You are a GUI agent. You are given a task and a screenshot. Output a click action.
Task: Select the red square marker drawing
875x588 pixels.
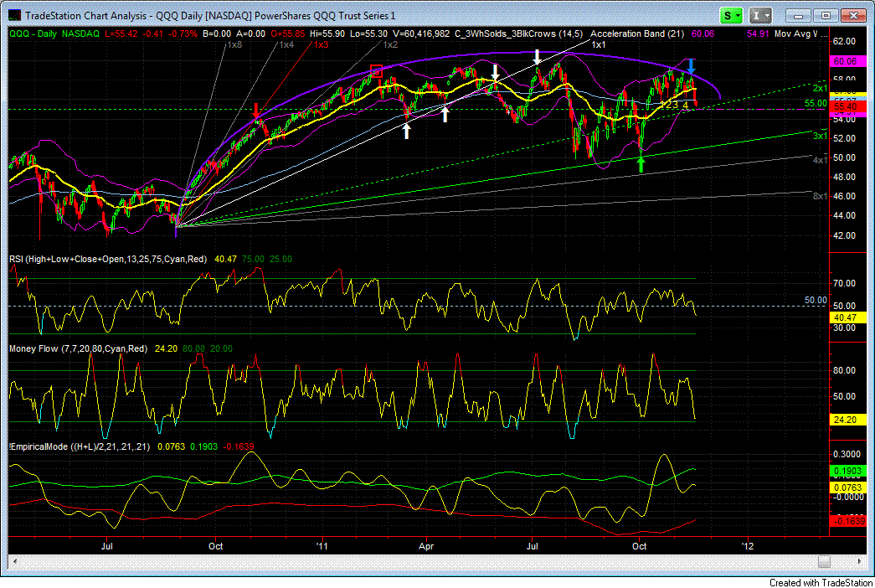tap(377, 70)
